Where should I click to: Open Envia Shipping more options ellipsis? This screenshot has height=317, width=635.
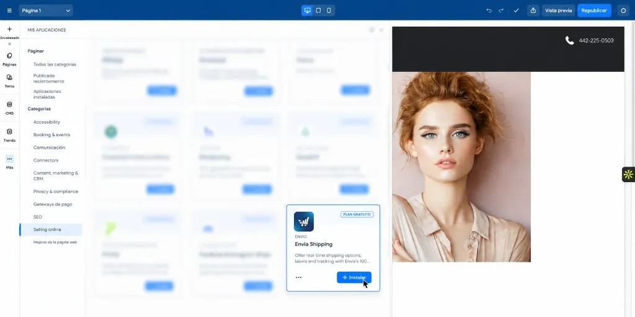coord(298,277)
